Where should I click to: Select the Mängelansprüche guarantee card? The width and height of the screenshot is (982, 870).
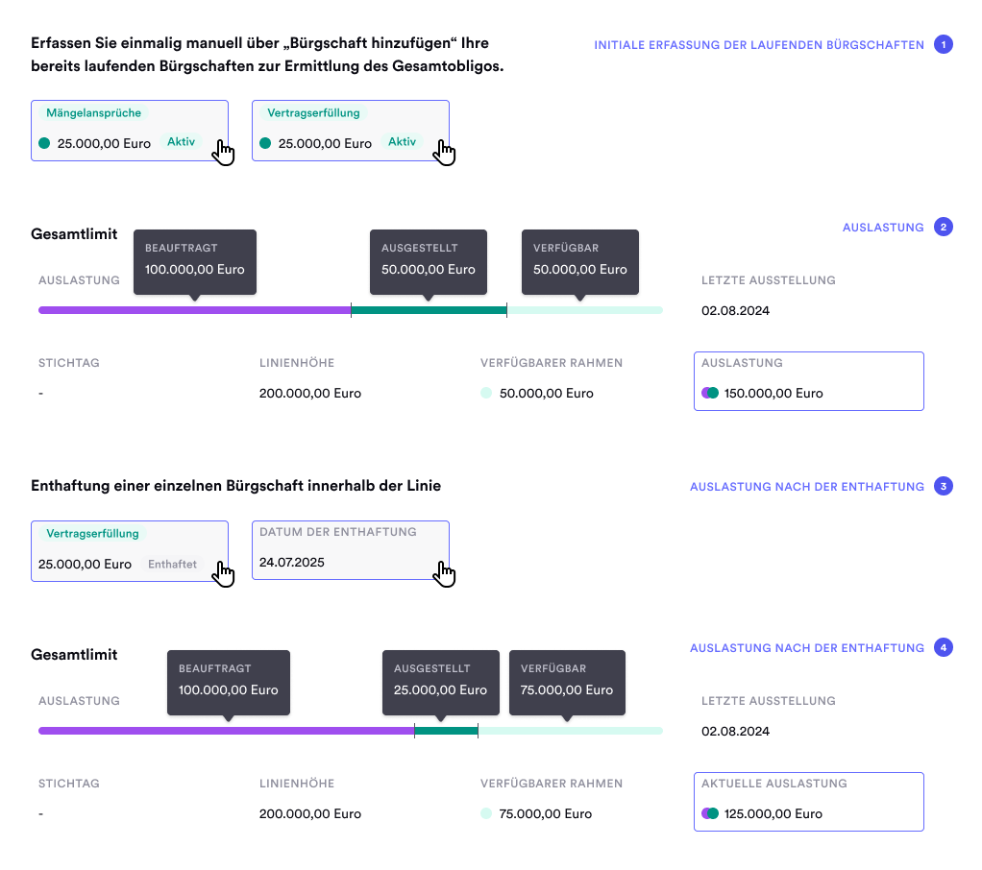[x=130, y=130]
